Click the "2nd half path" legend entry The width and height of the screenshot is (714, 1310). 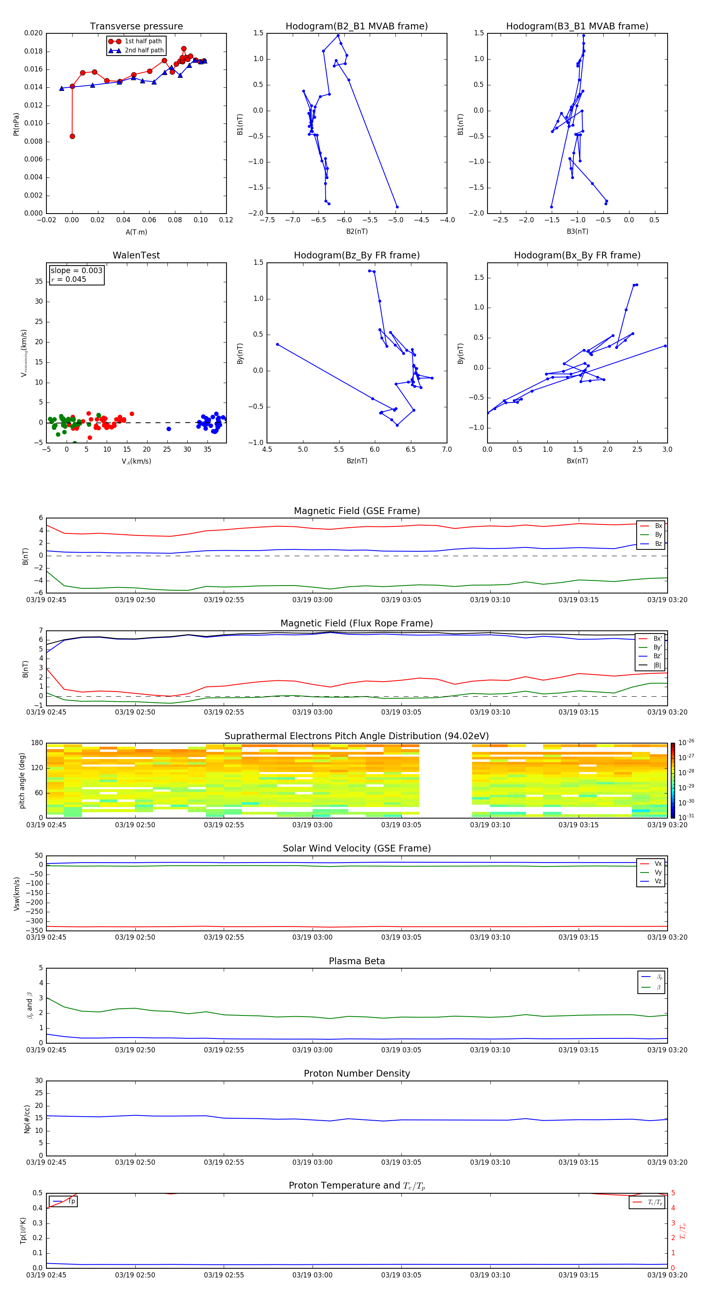coord(137,50)
